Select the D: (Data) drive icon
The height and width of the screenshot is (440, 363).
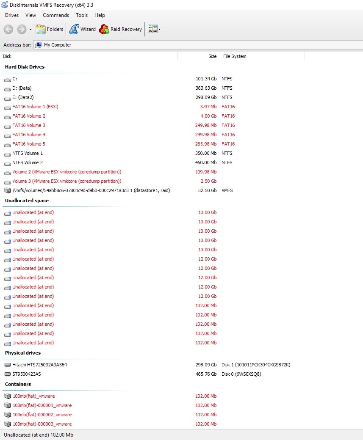pos(8,89)
